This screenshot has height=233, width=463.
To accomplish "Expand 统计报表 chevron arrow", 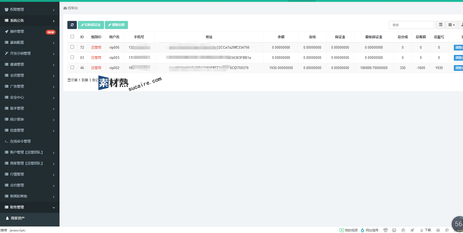I will click(x=54, y=120).
